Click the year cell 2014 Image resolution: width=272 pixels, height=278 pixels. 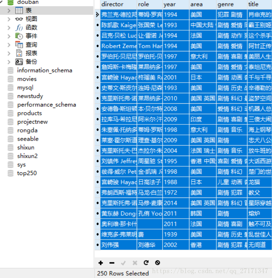click(176, 203)
